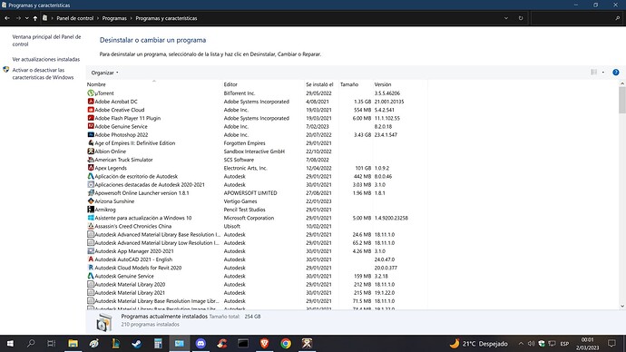
Task: Select the Apex Legends icon
Action: [x=91, y=168]
